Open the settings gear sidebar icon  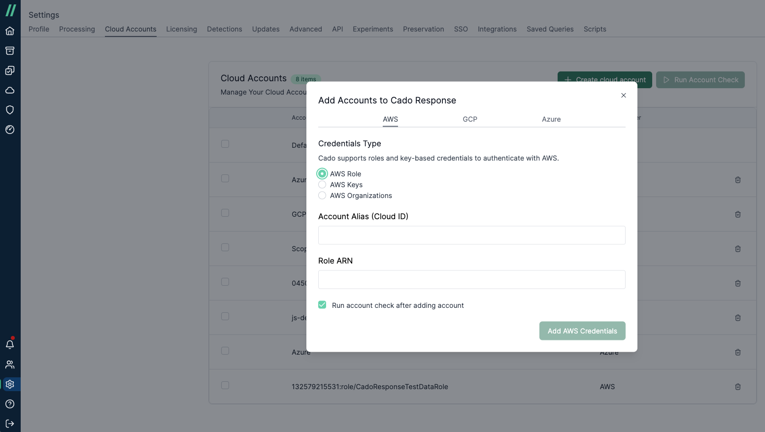pyautogui.click(x=10, y=384)
